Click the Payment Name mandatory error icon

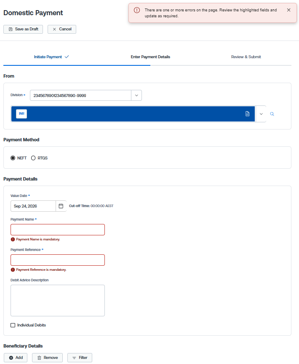[x=13, y=239]
